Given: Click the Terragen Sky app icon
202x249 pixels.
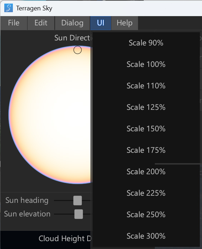Looking at the screenshot, I should point(9,8).
